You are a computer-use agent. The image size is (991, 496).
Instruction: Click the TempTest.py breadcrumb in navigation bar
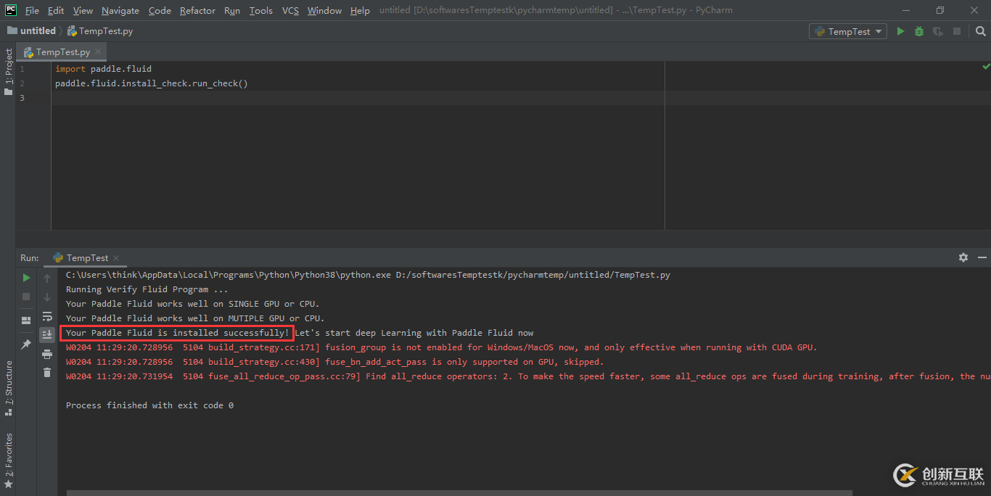(x=100, y=31)
